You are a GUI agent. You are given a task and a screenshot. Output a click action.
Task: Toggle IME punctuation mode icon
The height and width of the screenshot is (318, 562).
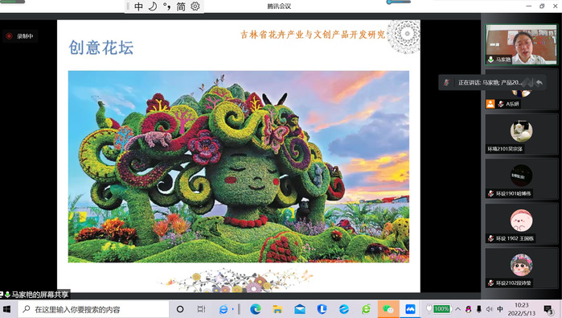pyautogui.click(x=166, y=6)
